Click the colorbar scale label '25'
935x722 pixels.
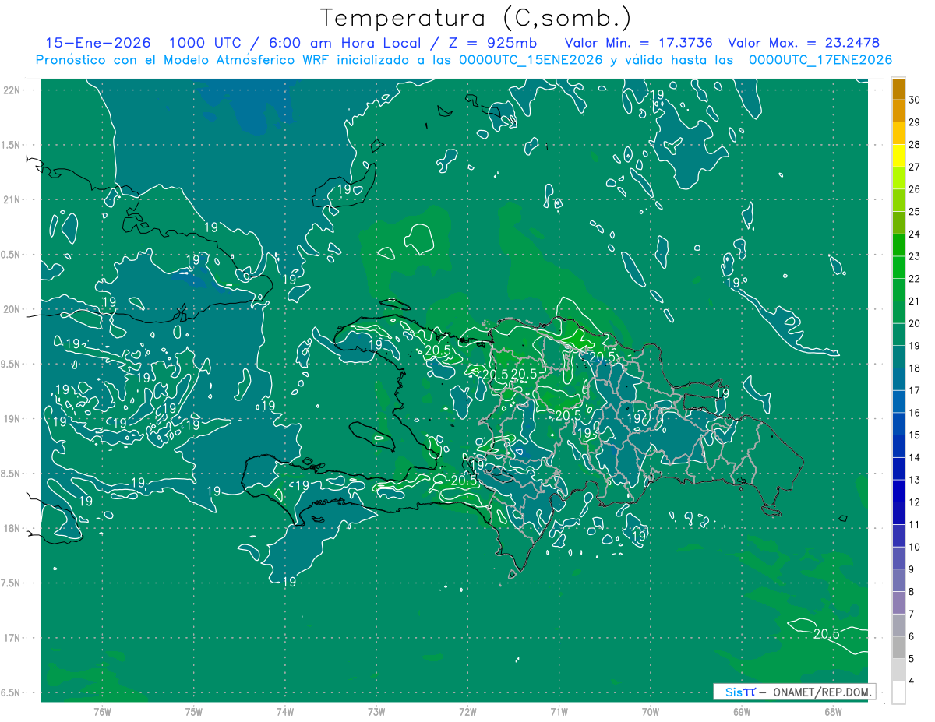pyautogui.click(x=915, y=211)
